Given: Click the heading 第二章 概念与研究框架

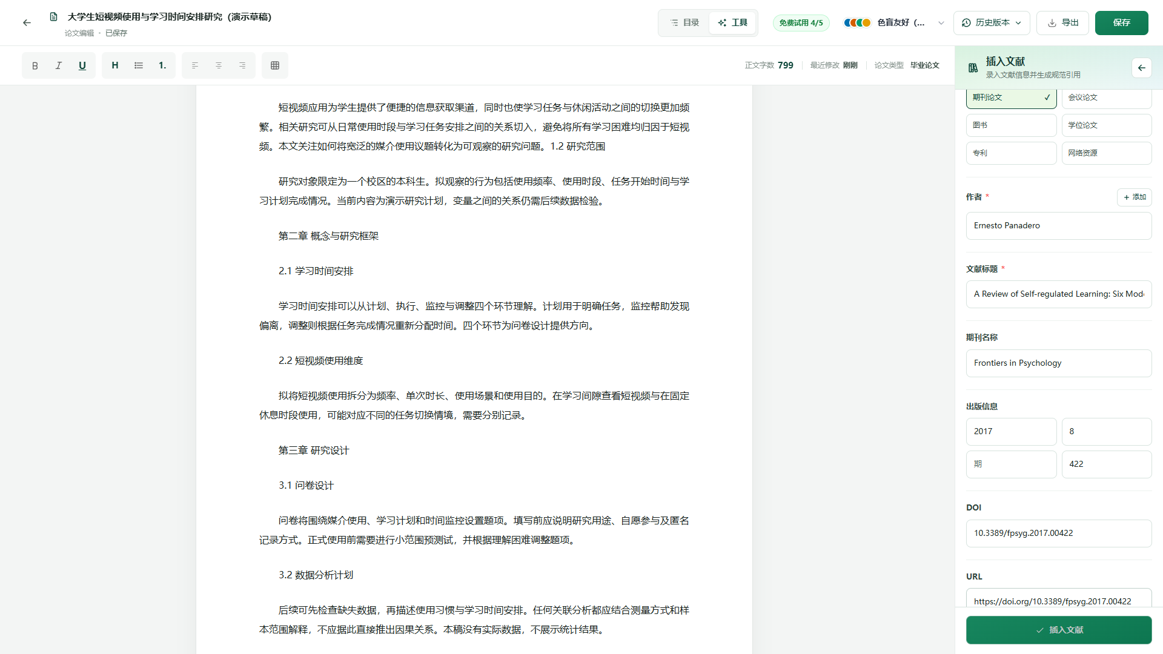Looking at the screenshot, I should (x=328, y=236).
